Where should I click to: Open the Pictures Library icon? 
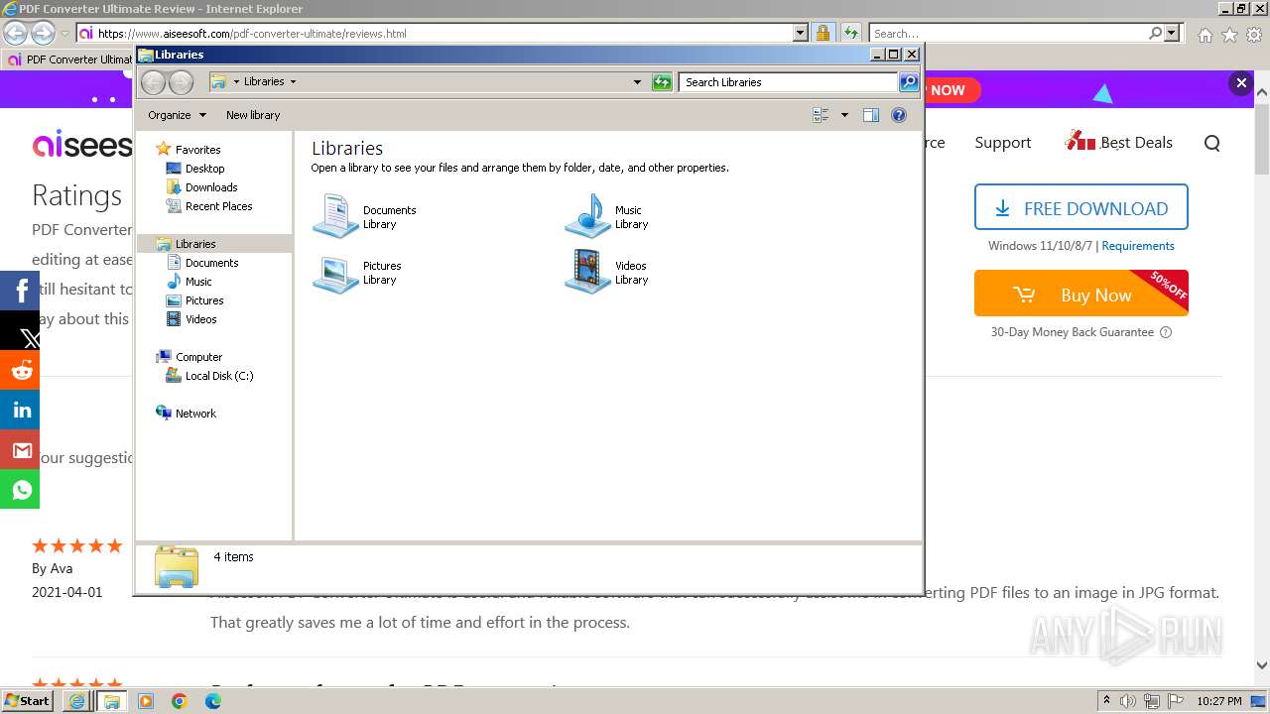click(357, 273)
